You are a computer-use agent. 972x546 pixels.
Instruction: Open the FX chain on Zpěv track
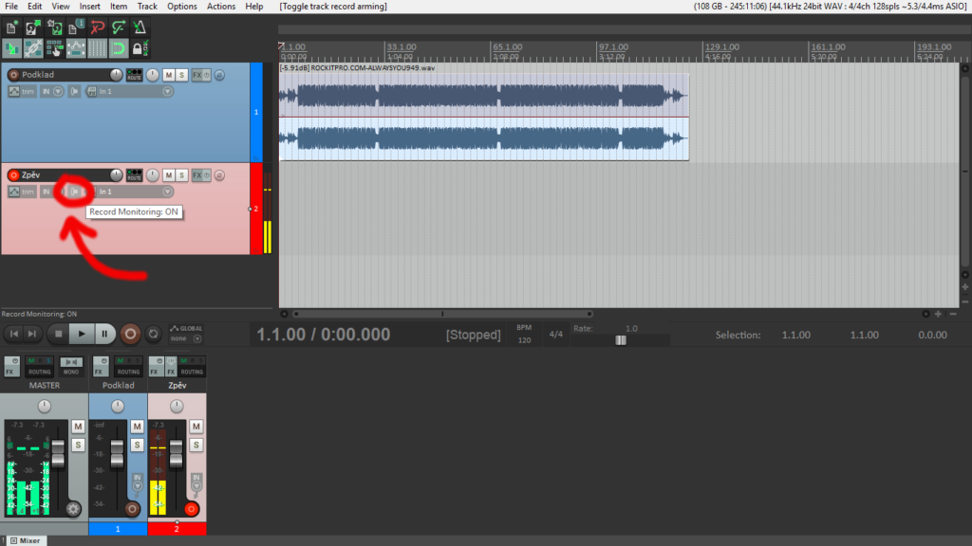(197, 175)
